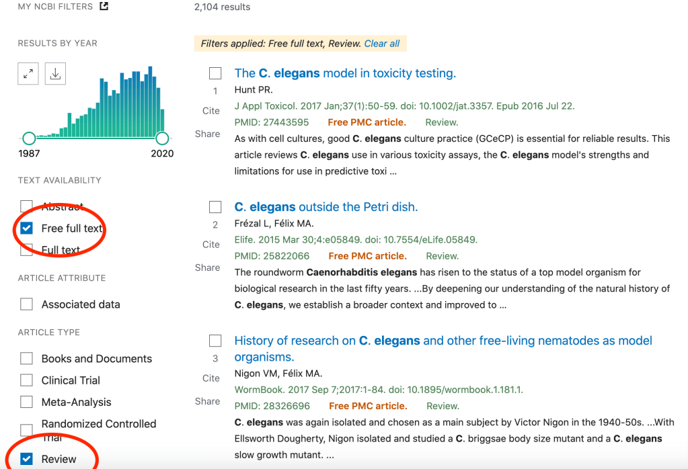
Task: Share the second search result
Action: tap(207, 267)
